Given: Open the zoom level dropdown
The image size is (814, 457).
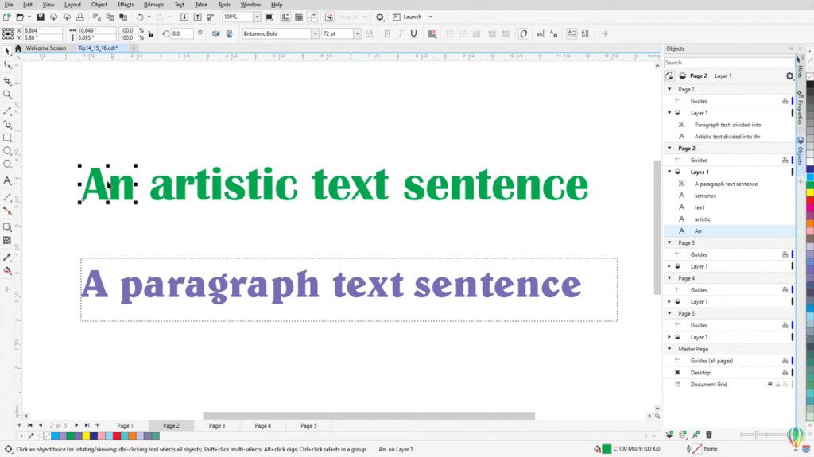Looking at the screenshot, I should click(257, 17).
